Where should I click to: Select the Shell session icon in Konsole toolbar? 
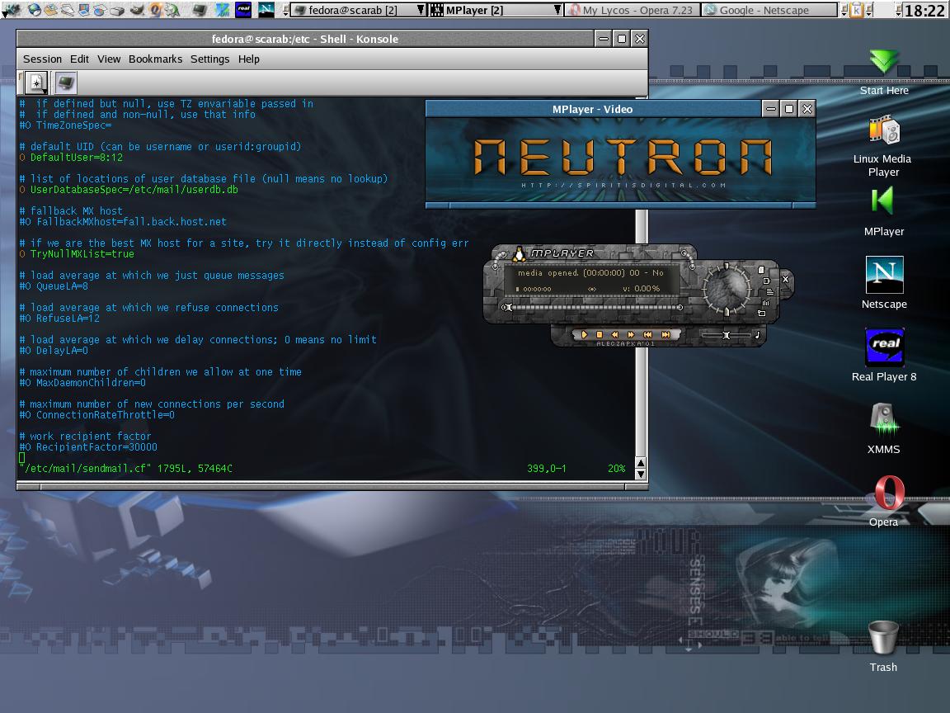tap(65, 83)
